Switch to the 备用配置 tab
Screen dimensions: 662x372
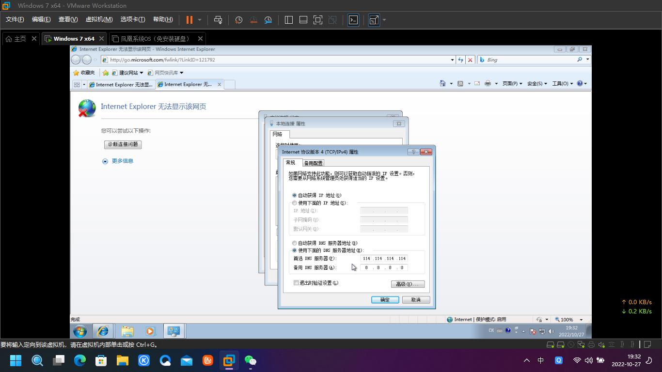pos(313,163)
